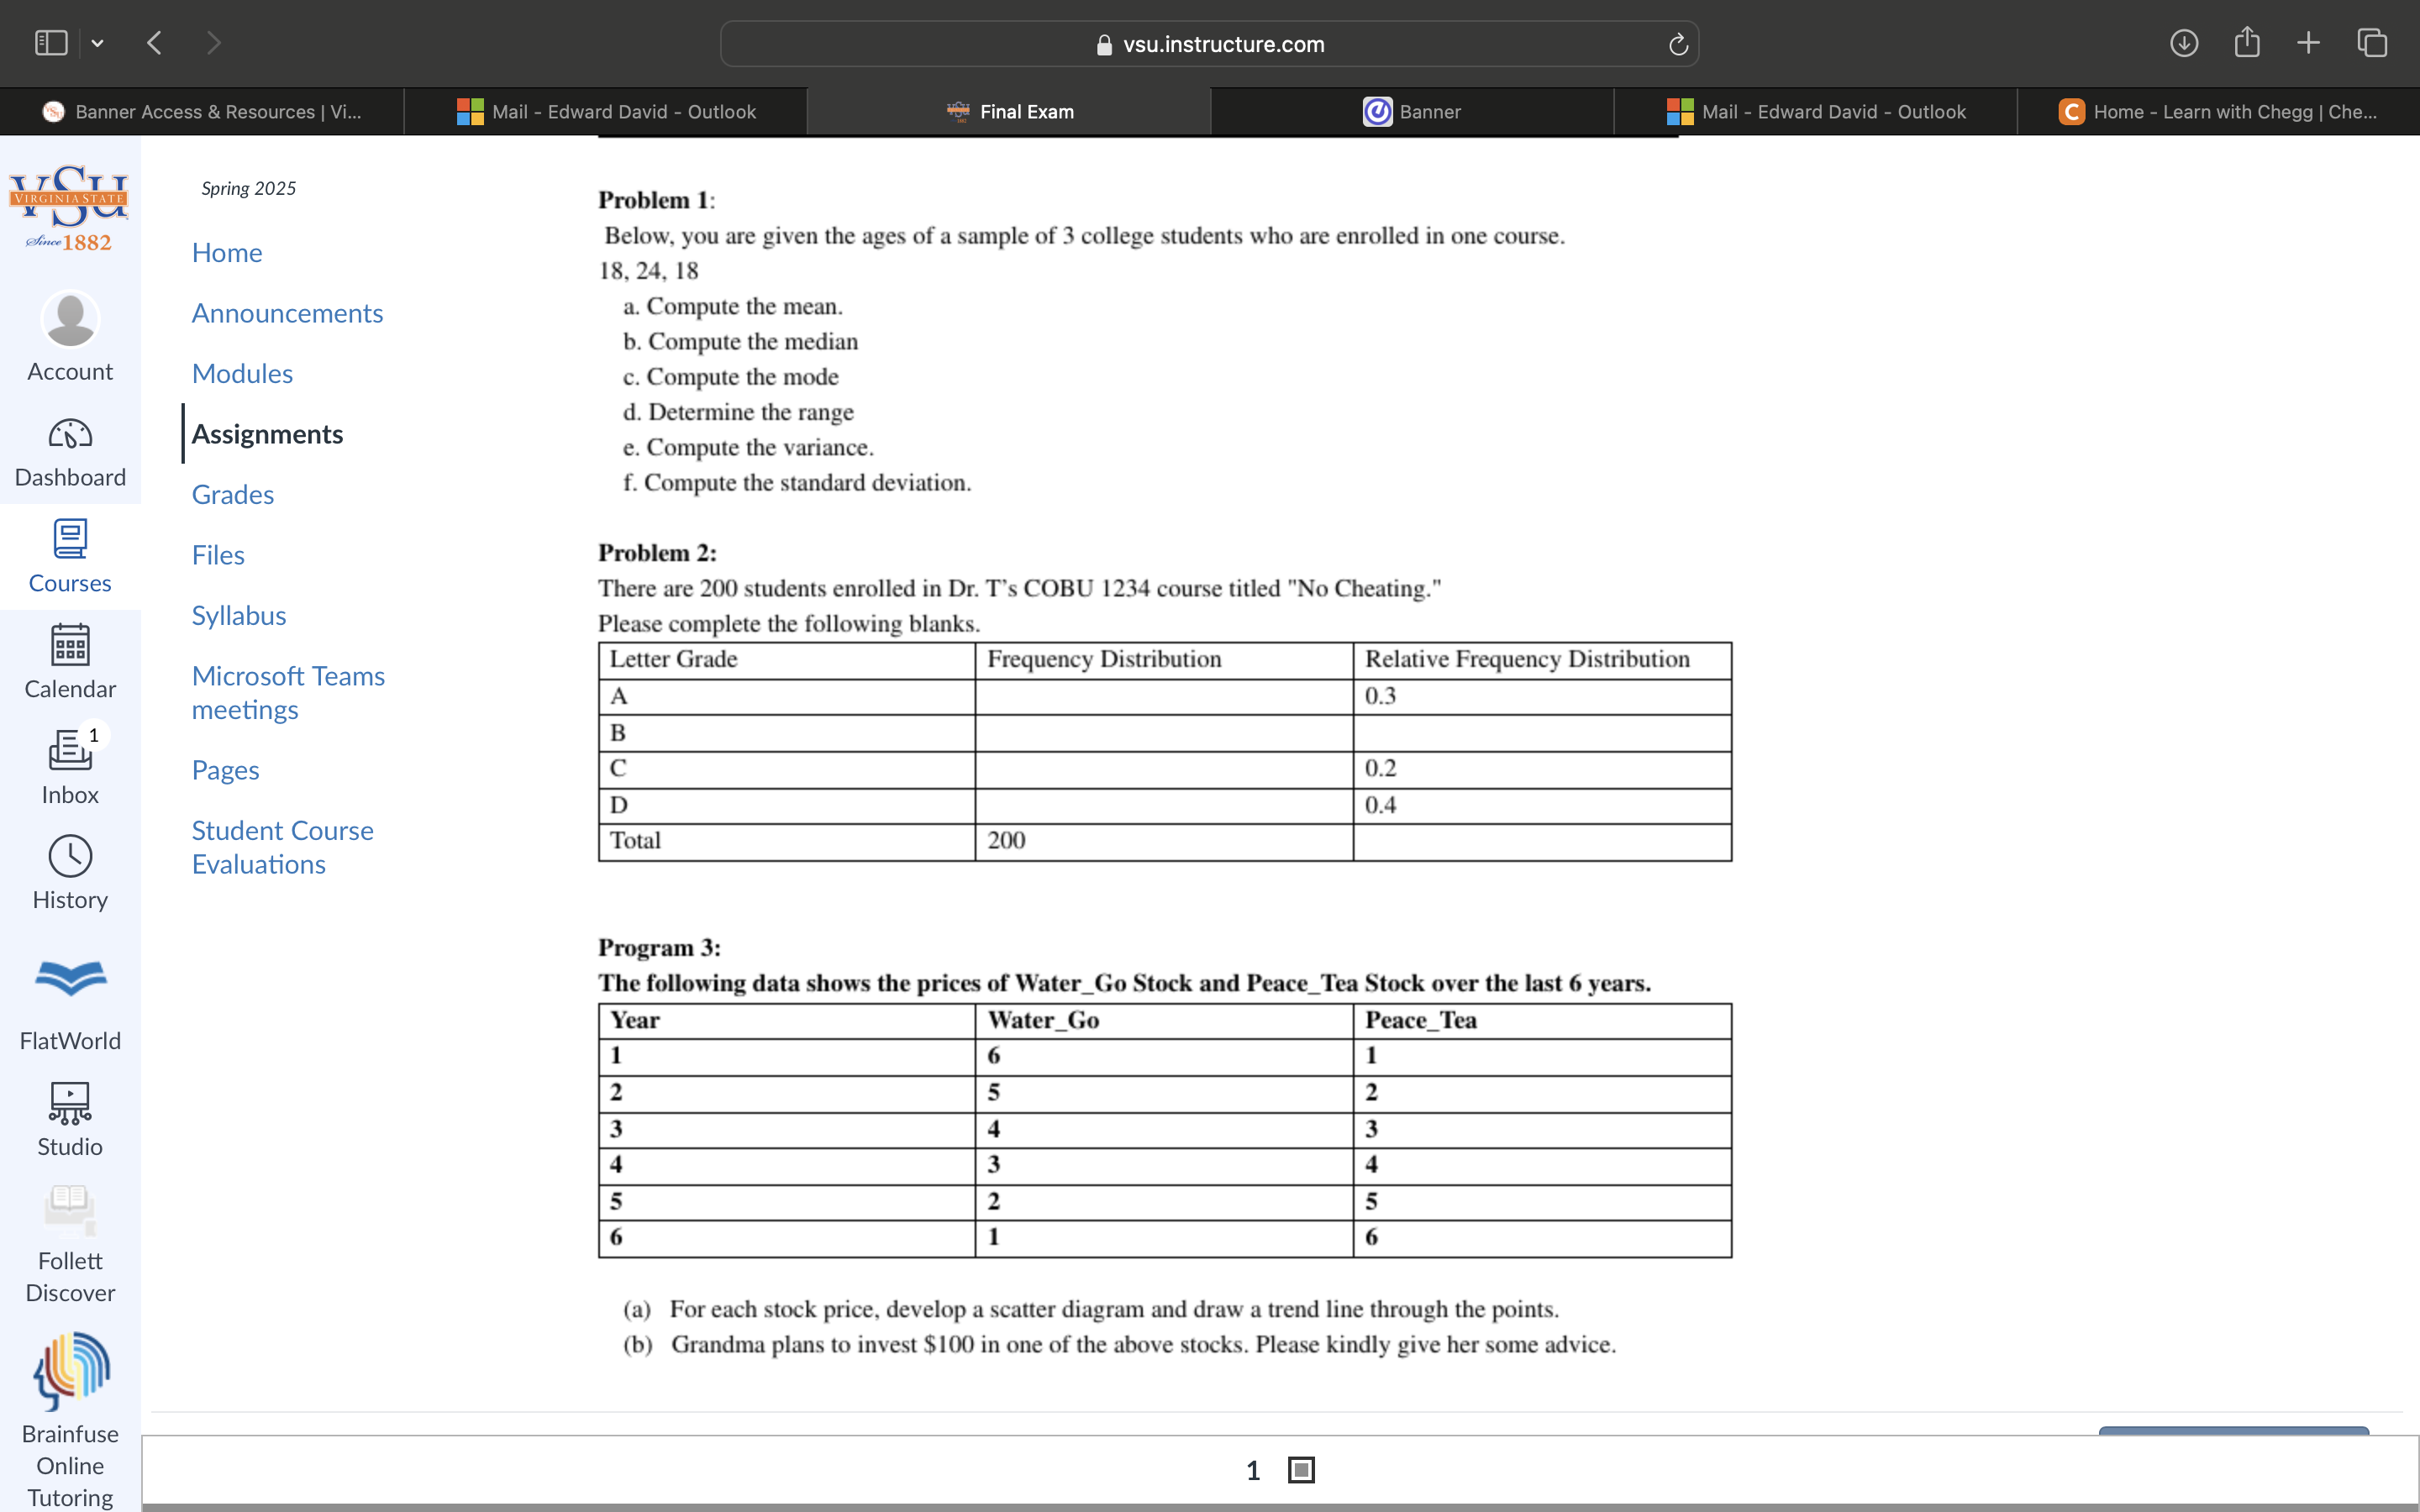Image resolution: width=2420 pixels, height=1512 pixels.
Task: Open the Announcements link
Action: coord(287,313)
